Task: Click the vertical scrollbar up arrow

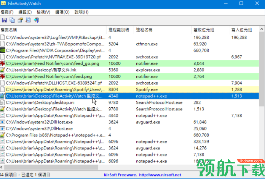Action: coord(262,29)
